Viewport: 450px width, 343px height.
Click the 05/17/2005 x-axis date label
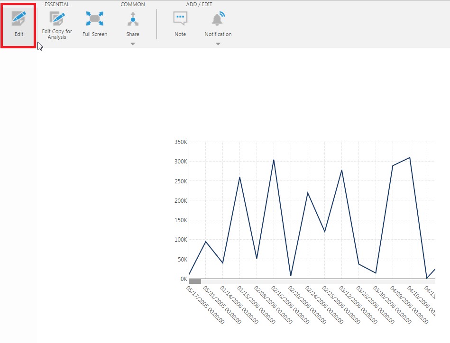coord(205,304)
